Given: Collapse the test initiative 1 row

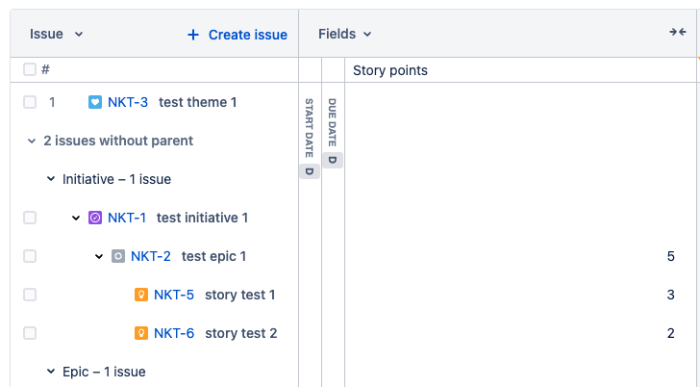Looking at the screenshot, I should coord(76,218).
